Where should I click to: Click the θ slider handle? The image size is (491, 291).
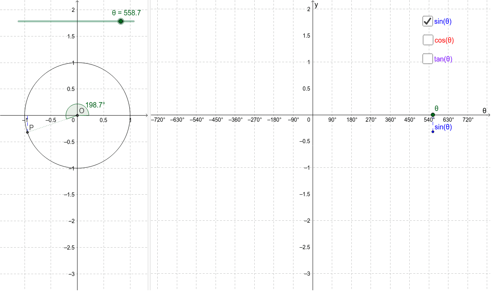click(x=121, y=21)
